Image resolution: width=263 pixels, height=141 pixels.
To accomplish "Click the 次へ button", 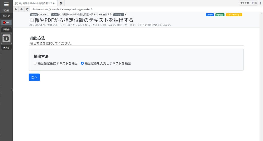I will pyautogui.click(x=34, y=77).
